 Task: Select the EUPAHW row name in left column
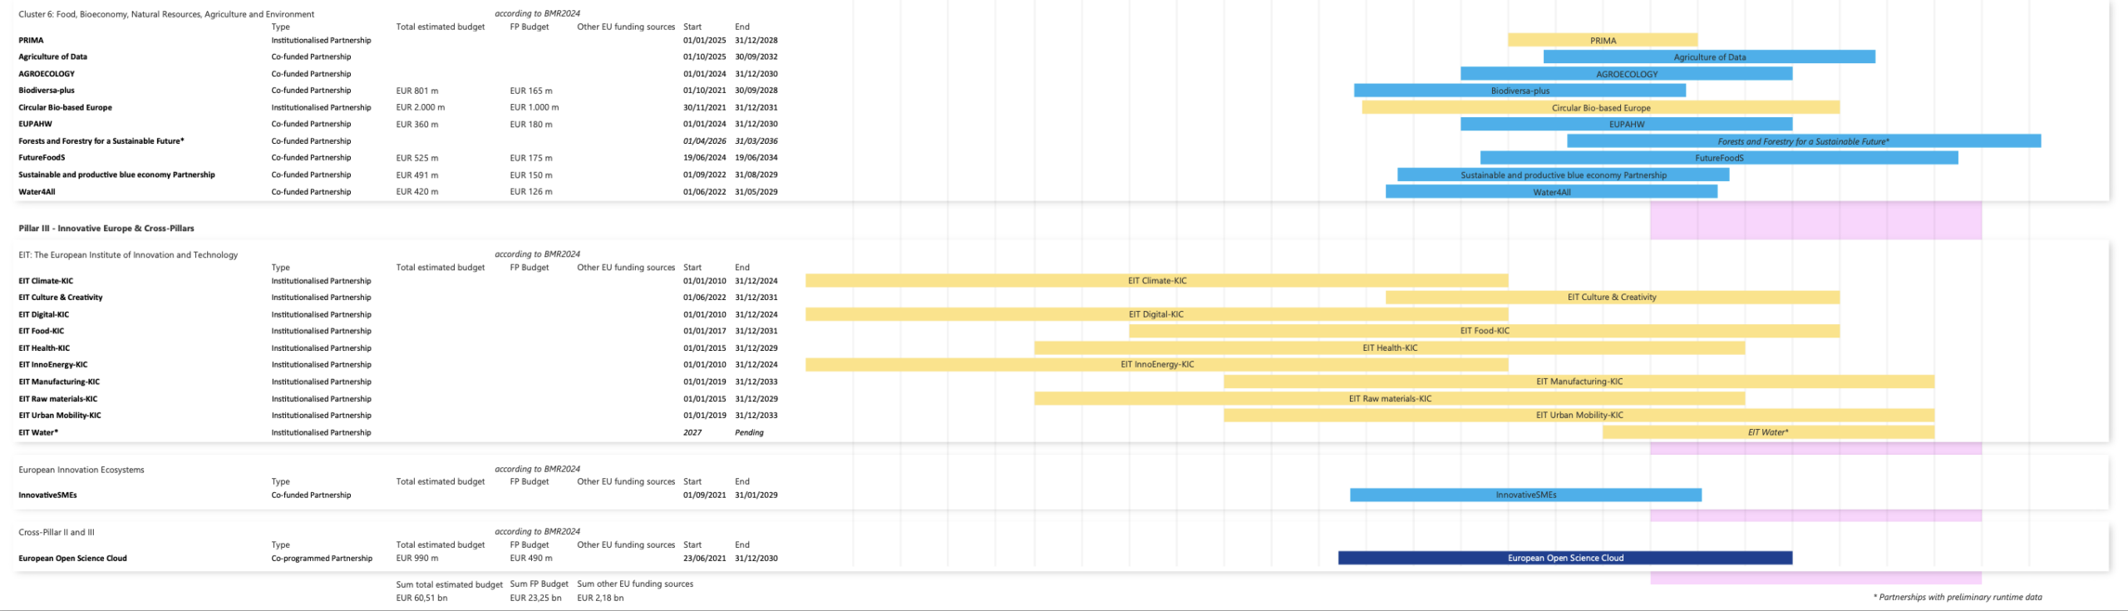(36, 124)
